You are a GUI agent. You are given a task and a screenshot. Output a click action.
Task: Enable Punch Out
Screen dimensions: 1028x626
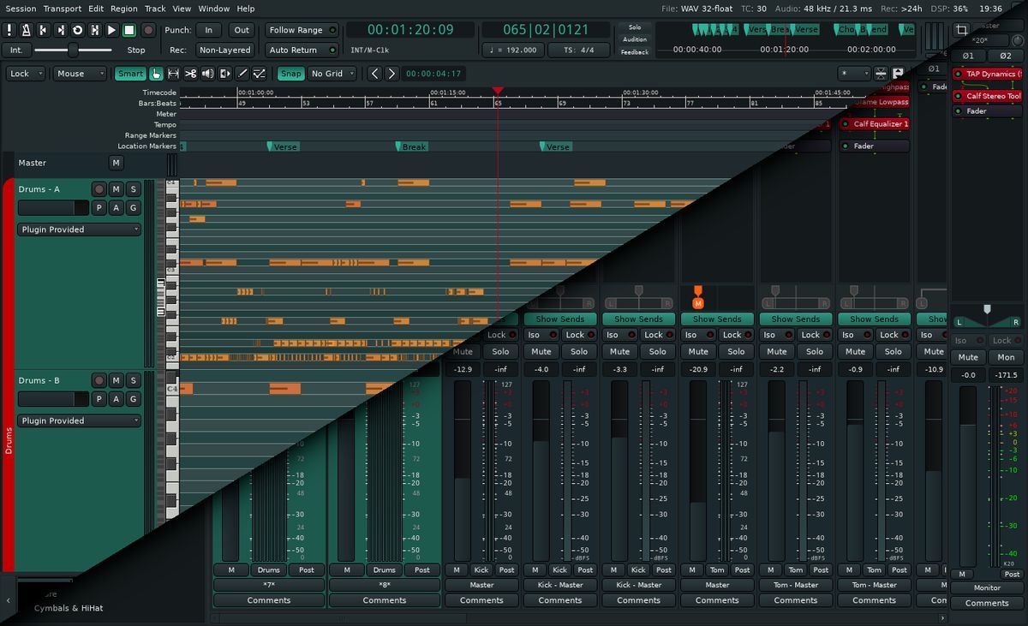coord(242,30)
